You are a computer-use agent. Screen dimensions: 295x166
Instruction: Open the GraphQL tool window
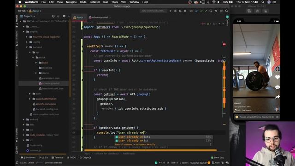(85, 158)
